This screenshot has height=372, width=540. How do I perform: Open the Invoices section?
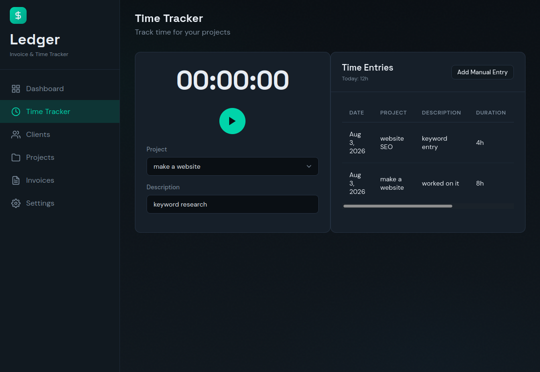[60, 180]
